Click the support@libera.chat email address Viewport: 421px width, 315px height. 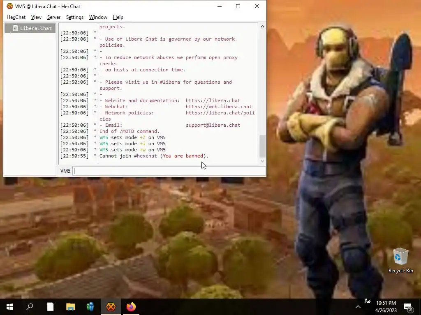click(213, 125)
